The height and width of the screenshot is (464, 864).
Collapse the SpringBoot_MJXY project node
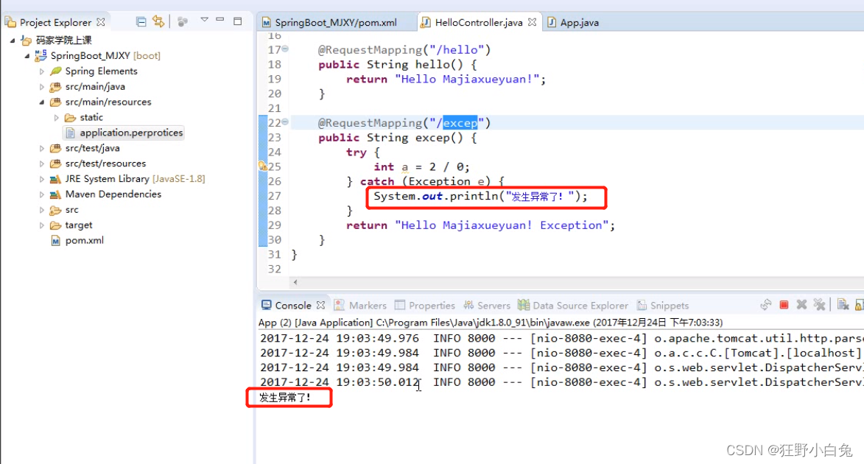[27, 56]
